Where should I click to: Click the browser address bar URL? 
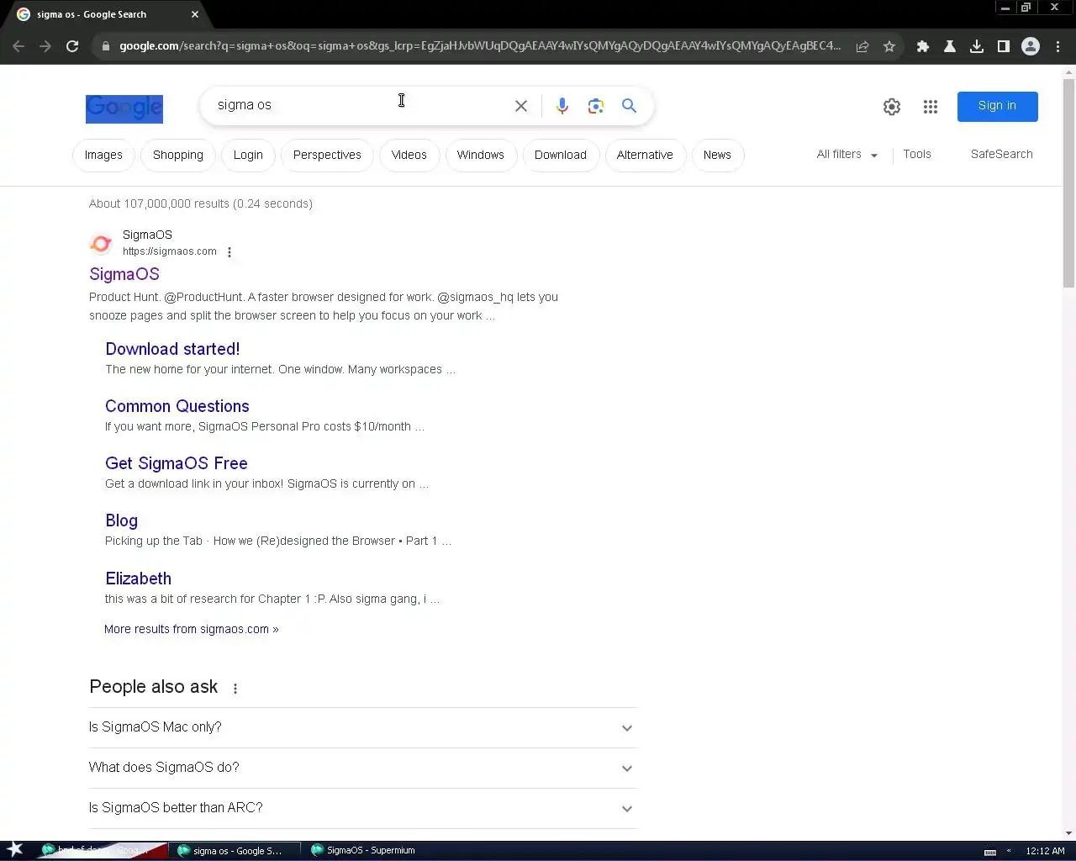479,46
